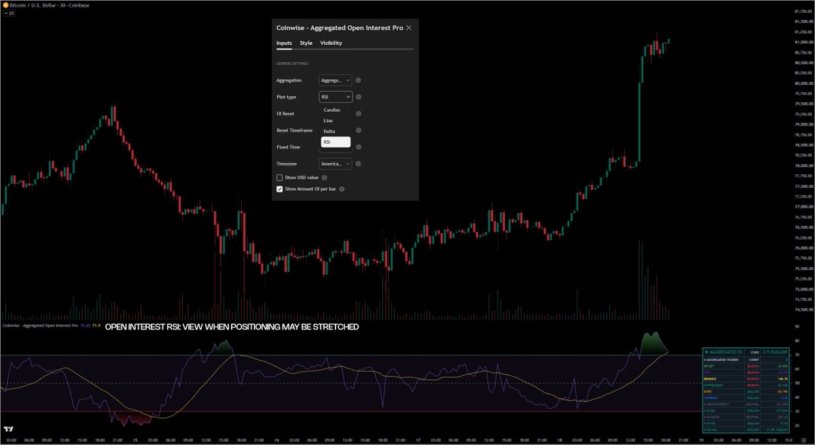Open info tooltip icon beside Fixed Time
Image resolution: width=815 pixels, height=445 pixels.
(359, 147)
